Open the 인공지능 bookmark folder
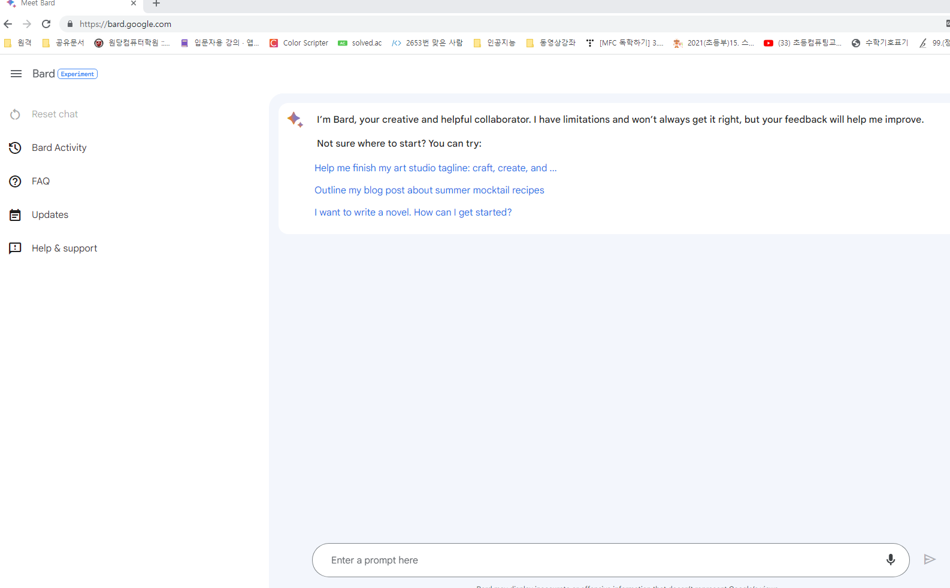 495,43
